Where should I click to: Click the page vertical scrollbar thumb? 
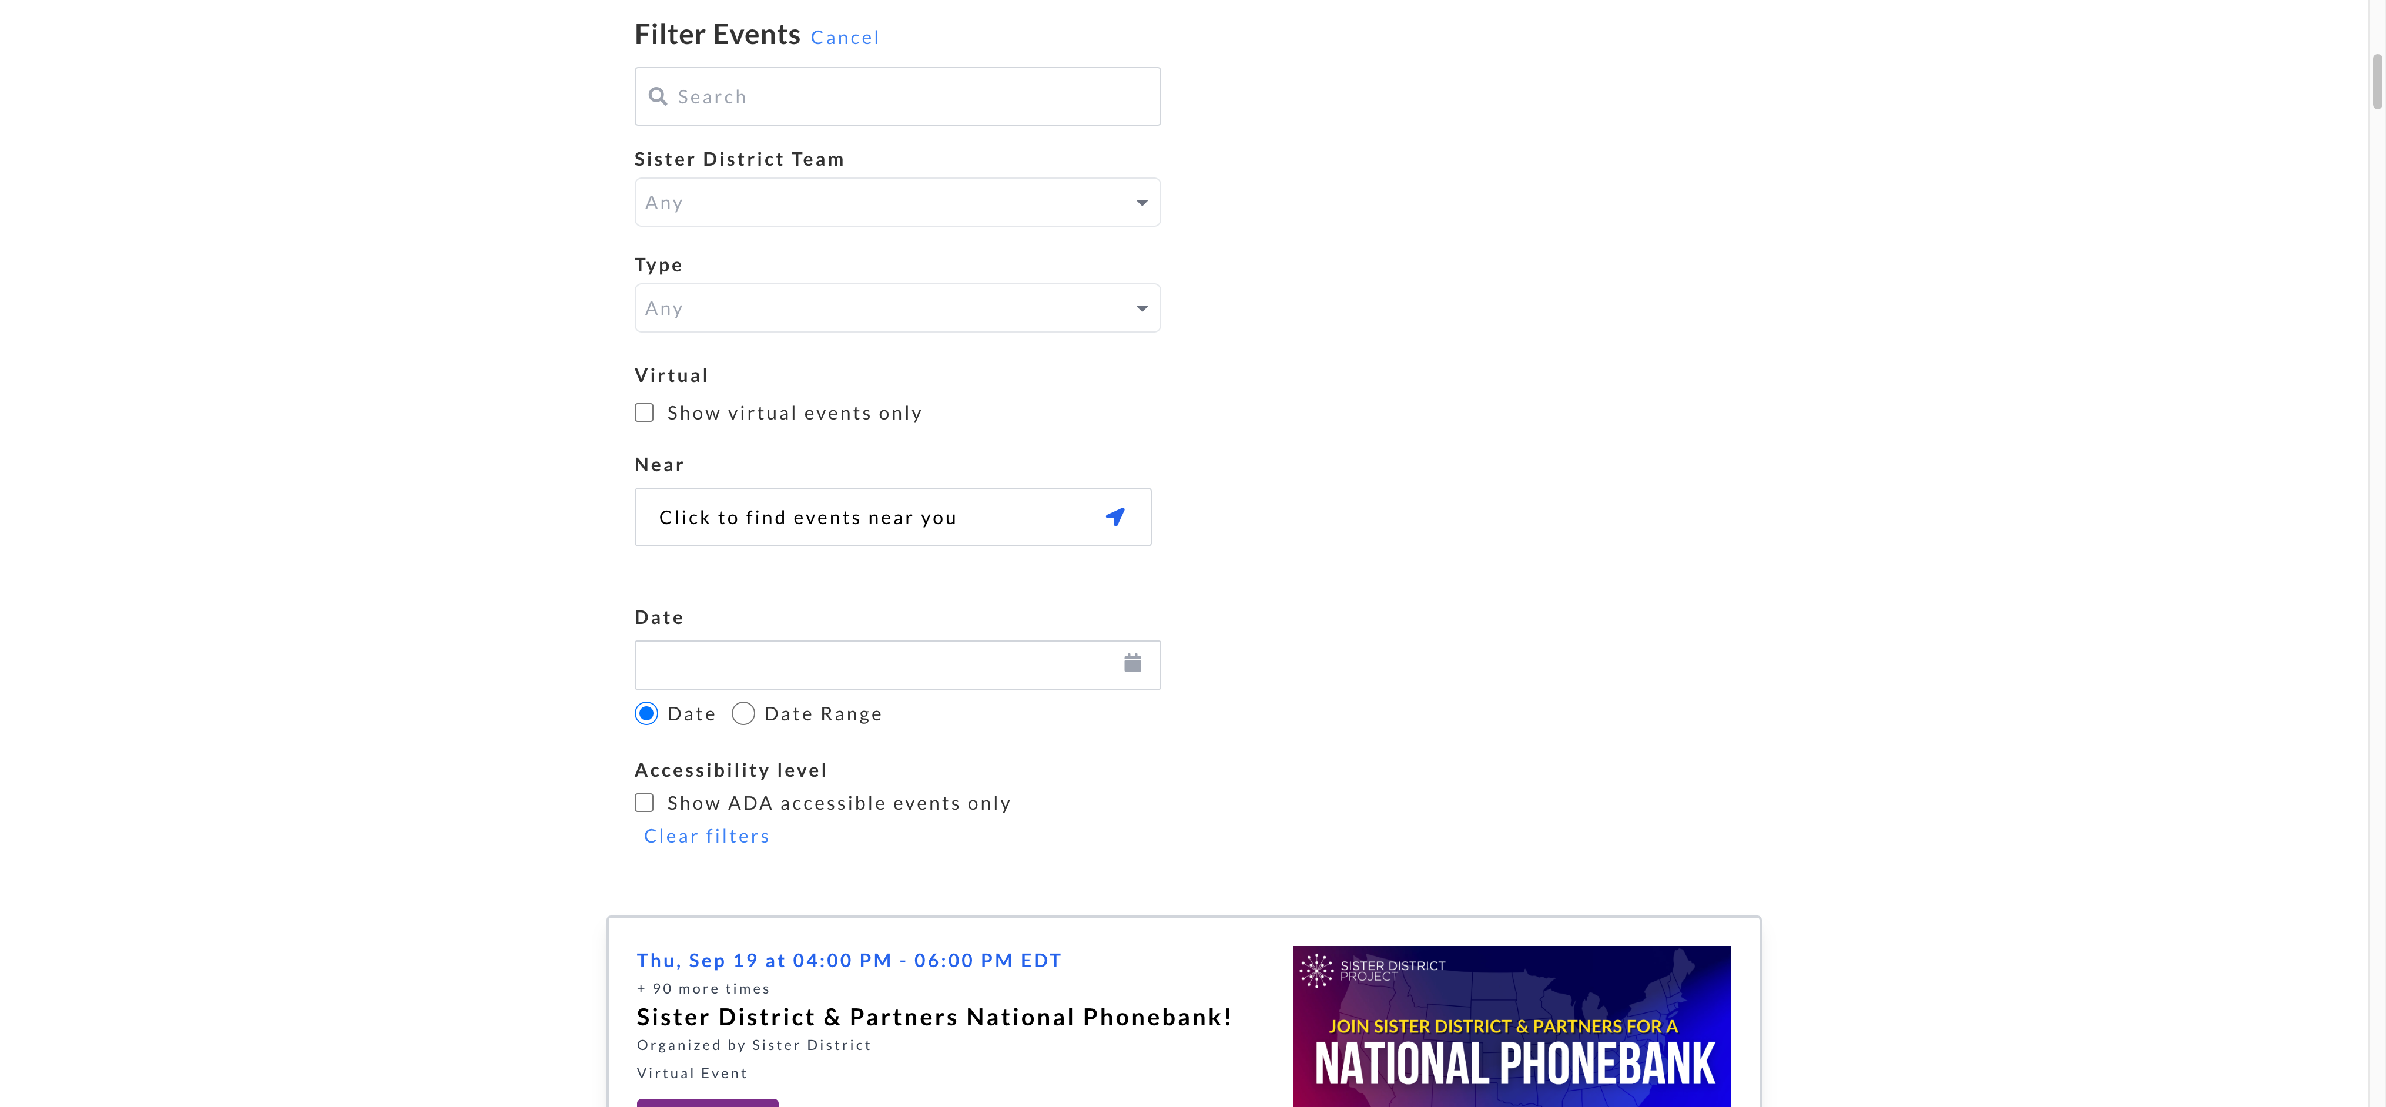[x=2377, y=82]
